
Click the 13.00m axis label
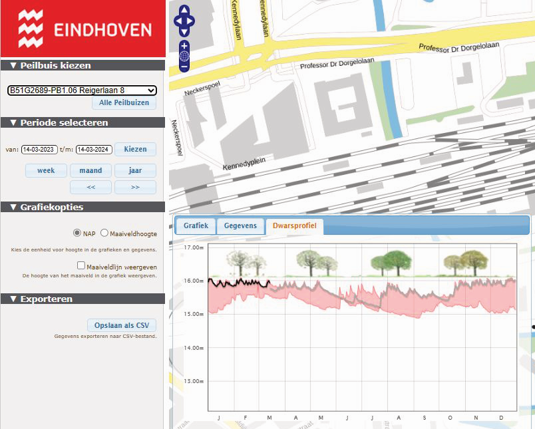[194, 381]
